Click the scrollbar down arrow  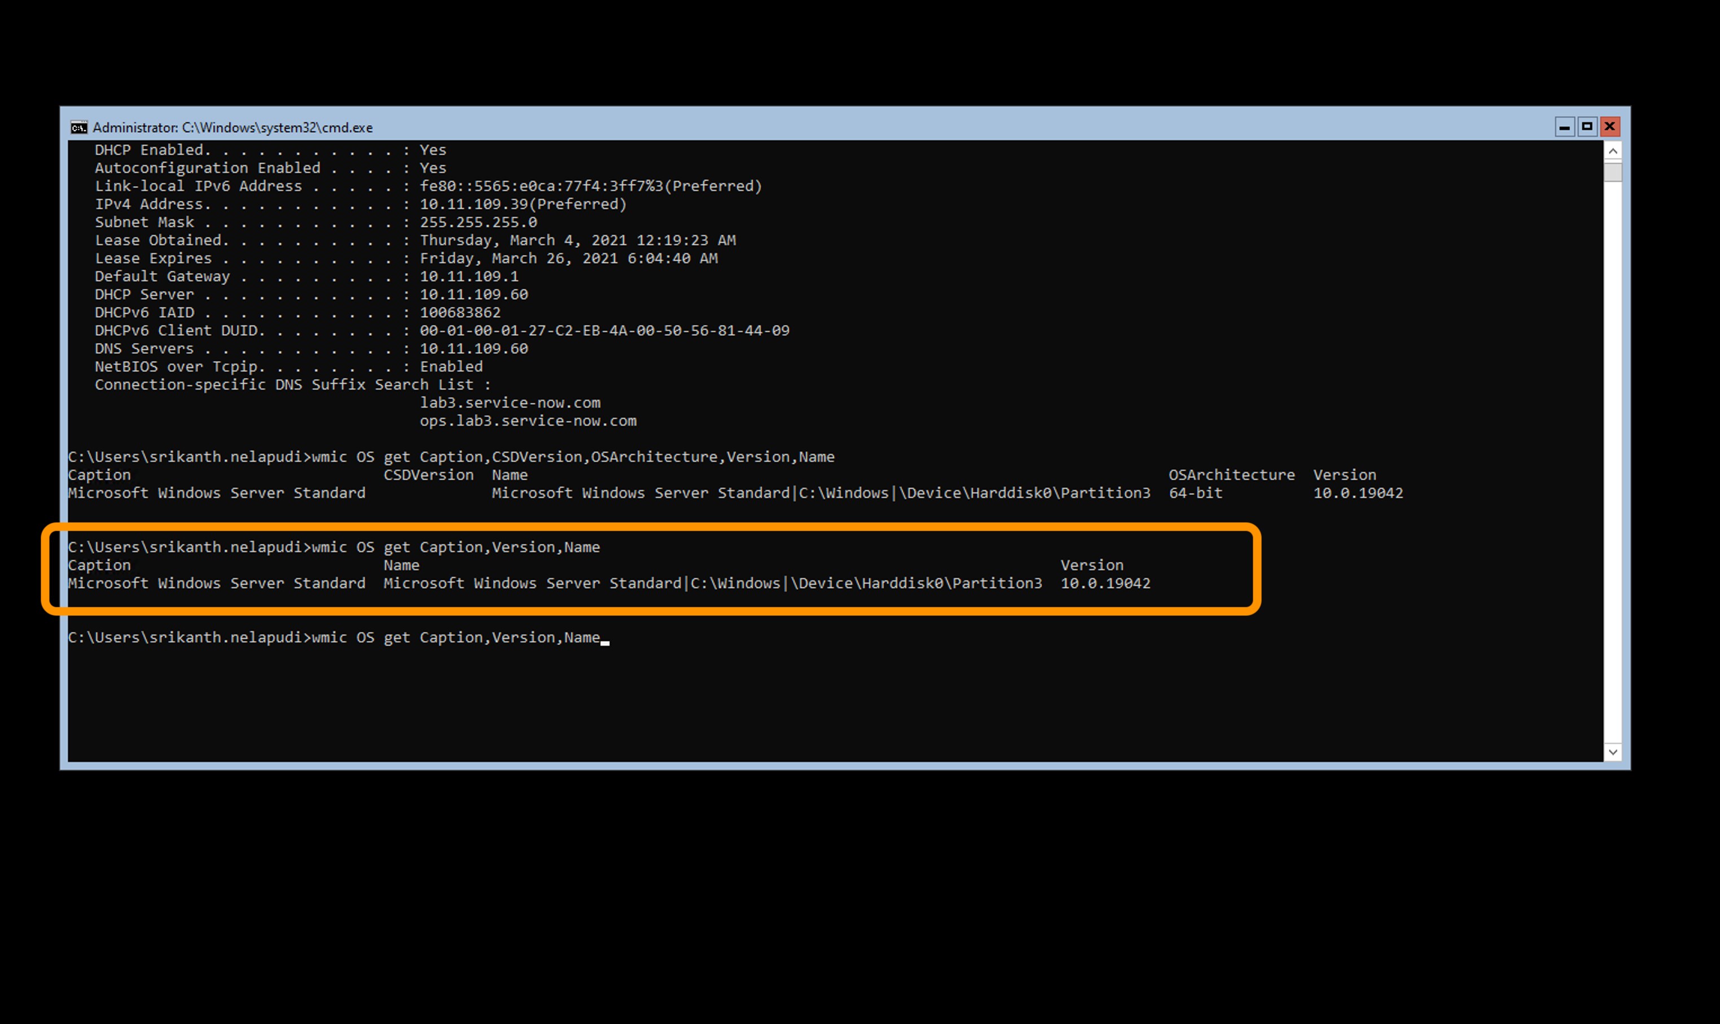coord(1612,752)
